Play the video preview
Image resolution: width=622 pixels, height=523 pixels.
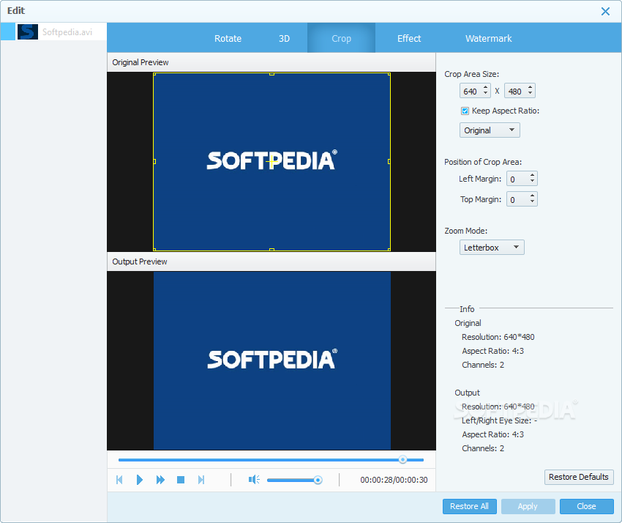tap(139, 480)
